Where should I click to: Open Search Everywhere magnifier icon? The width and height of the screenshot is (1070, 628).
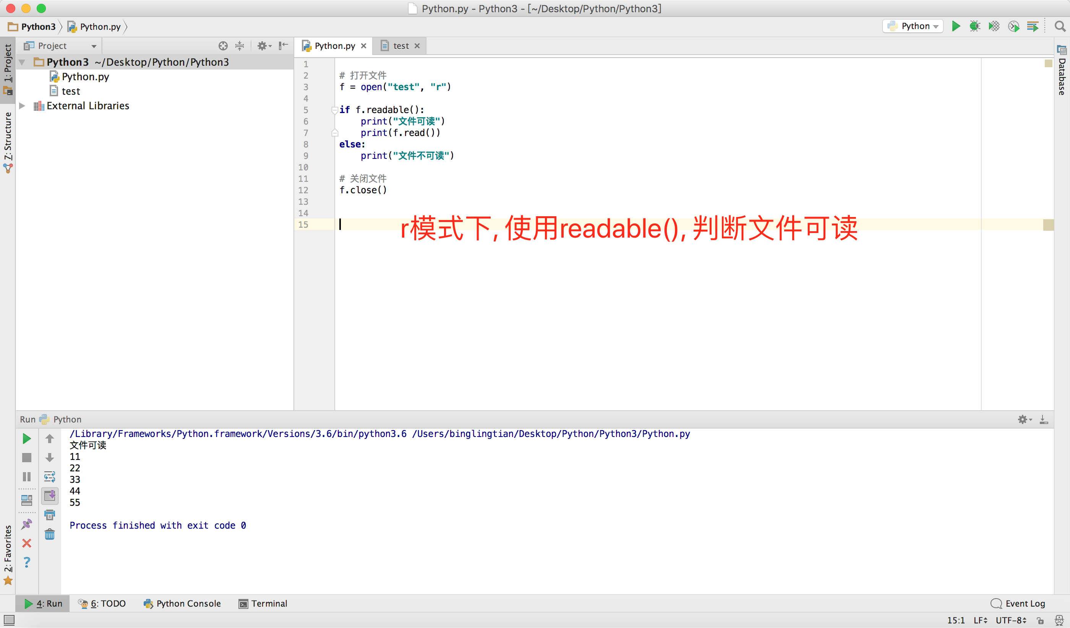(x=1060, y=26)
